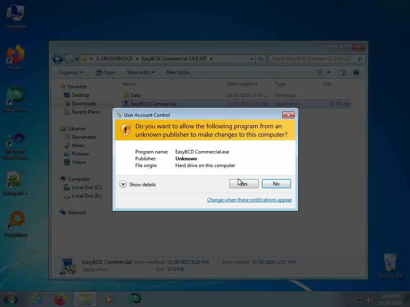Open the Share with dropdown
410x307 pixels.
tap(140, 72)
